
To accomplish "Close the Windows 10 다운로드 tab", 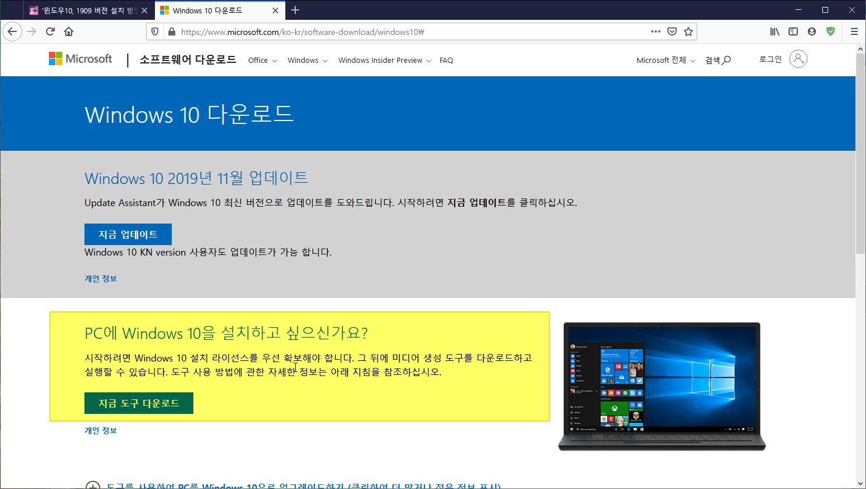I will pos(275,10).
